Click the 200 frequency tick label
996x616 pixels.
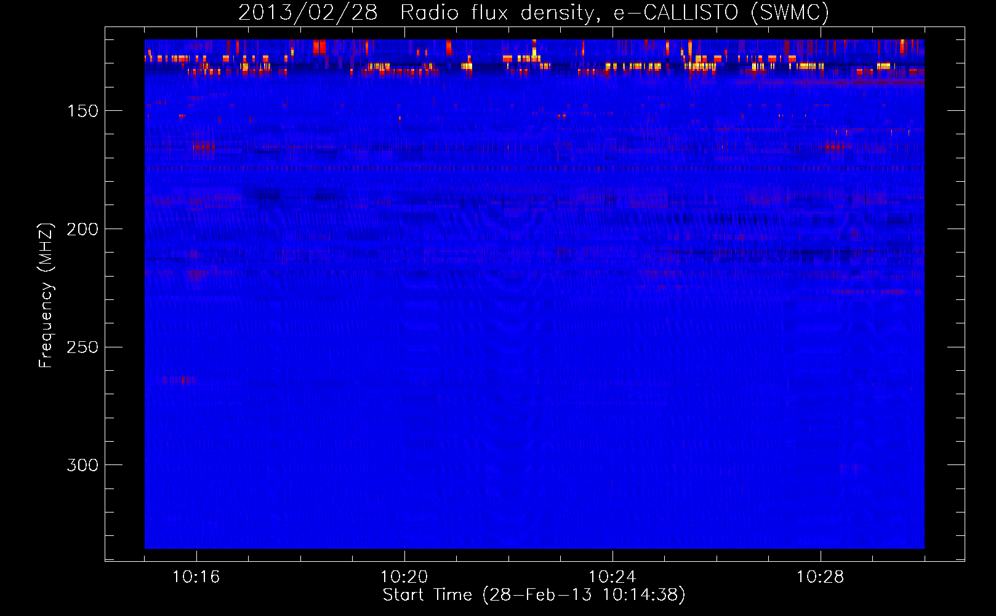(82, 229)
